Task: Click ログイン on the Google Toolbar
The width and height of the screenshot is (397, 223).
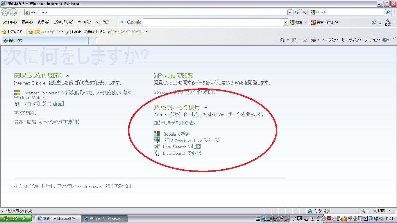Action: click(x=376, y=22)
